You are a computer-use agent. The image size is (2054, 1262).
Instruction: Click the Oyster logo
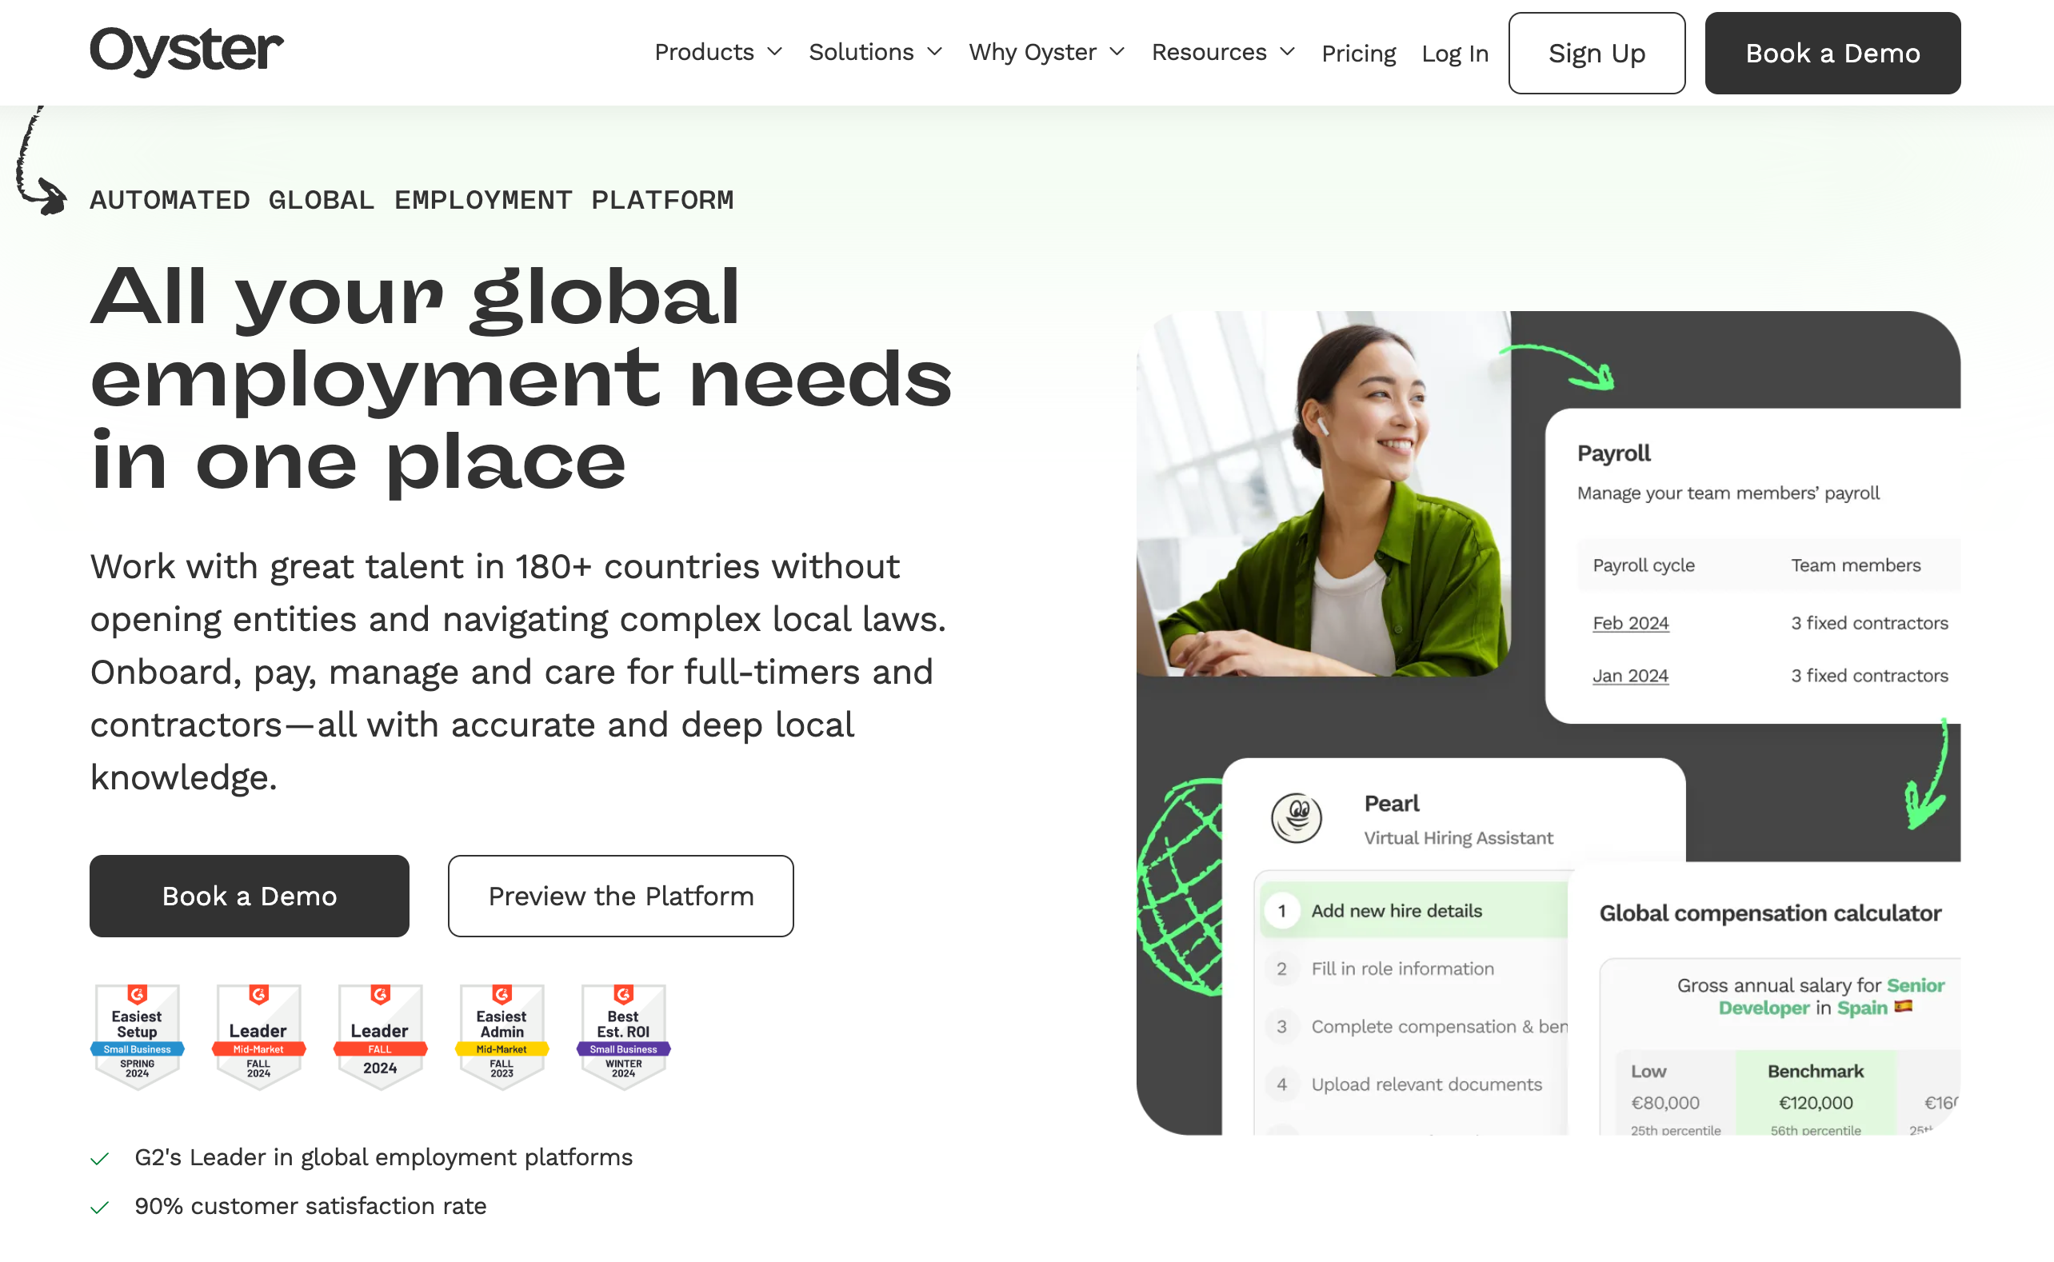[x=186, y=50]
